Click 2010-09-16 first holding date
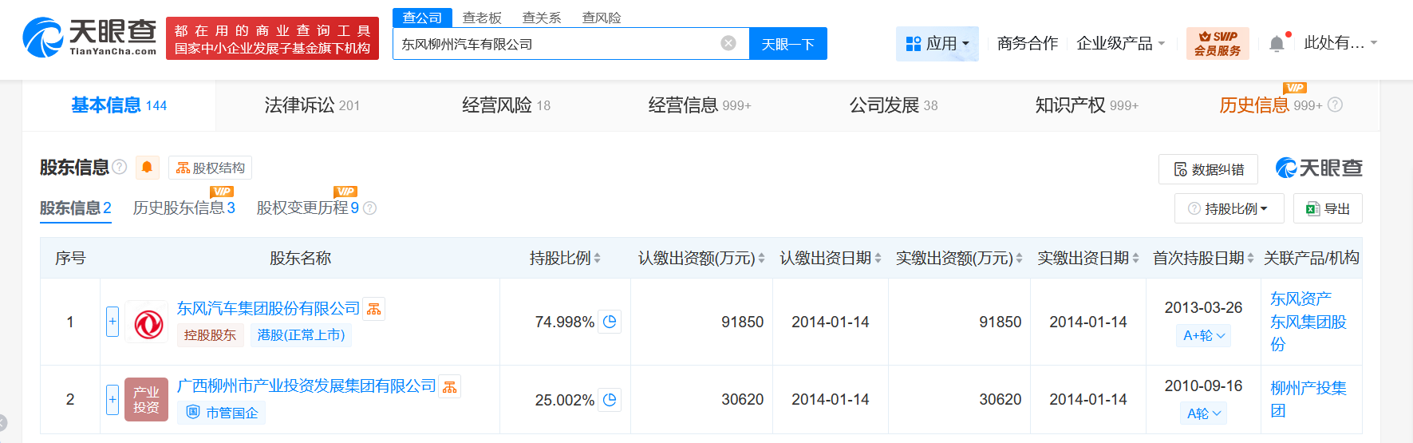Image resolution: width=1413 pixels, height=443 pixels. pyautogui.click(x=1203, y=386)
